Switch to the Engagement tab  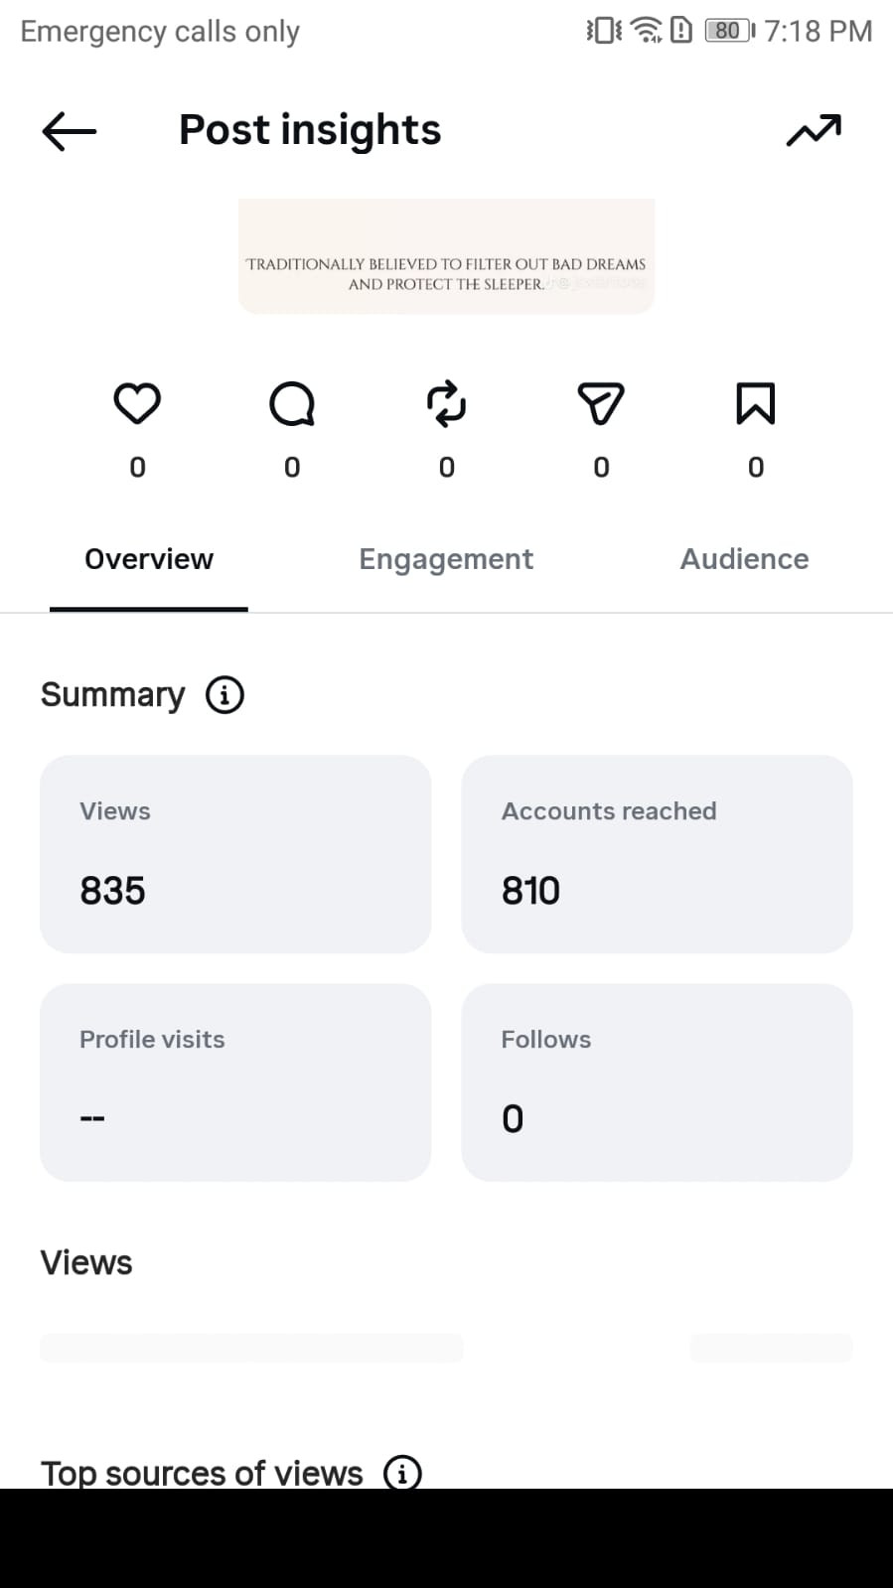[446, 559]
